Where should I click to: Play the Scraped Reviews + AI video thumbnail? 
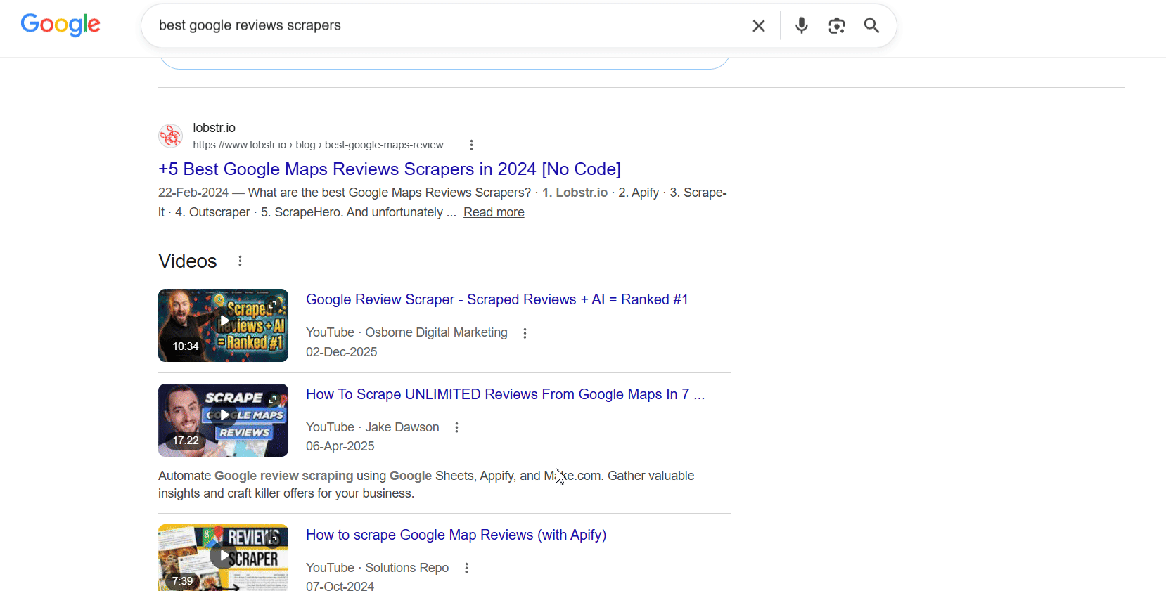(x=223, y=325)
